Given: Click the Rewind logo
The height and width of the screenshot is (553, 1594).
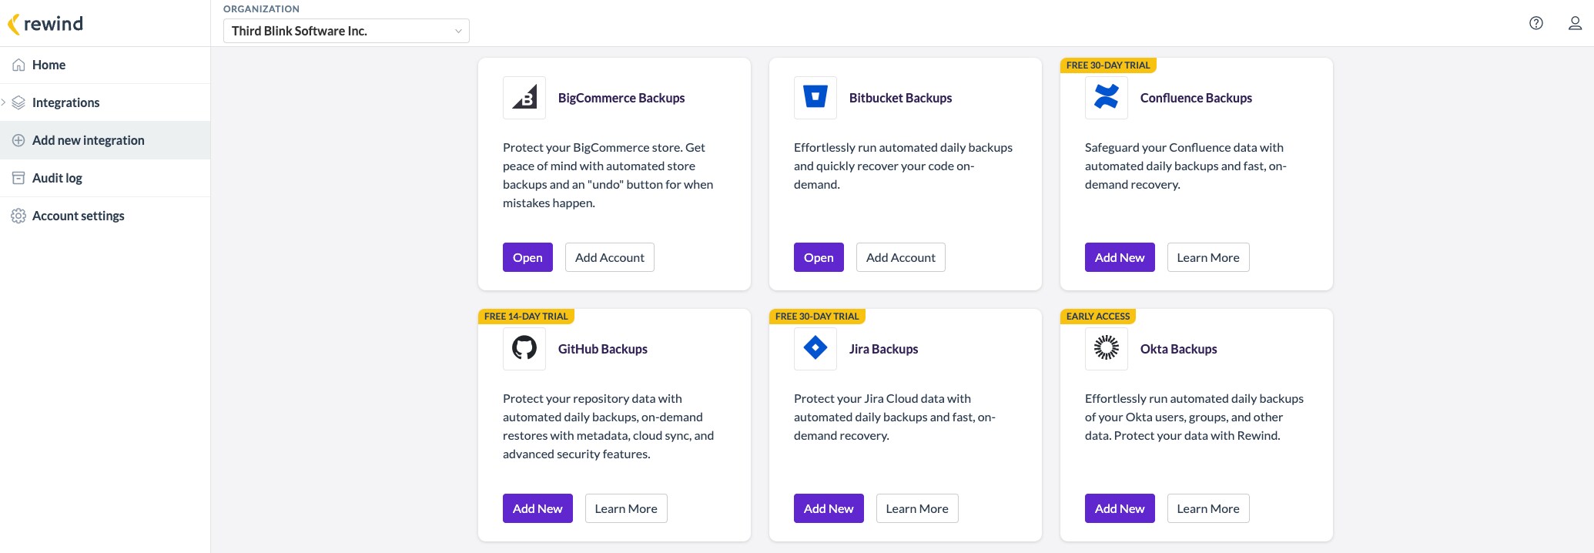Looking at the screenshot, I should coord(45,24).
